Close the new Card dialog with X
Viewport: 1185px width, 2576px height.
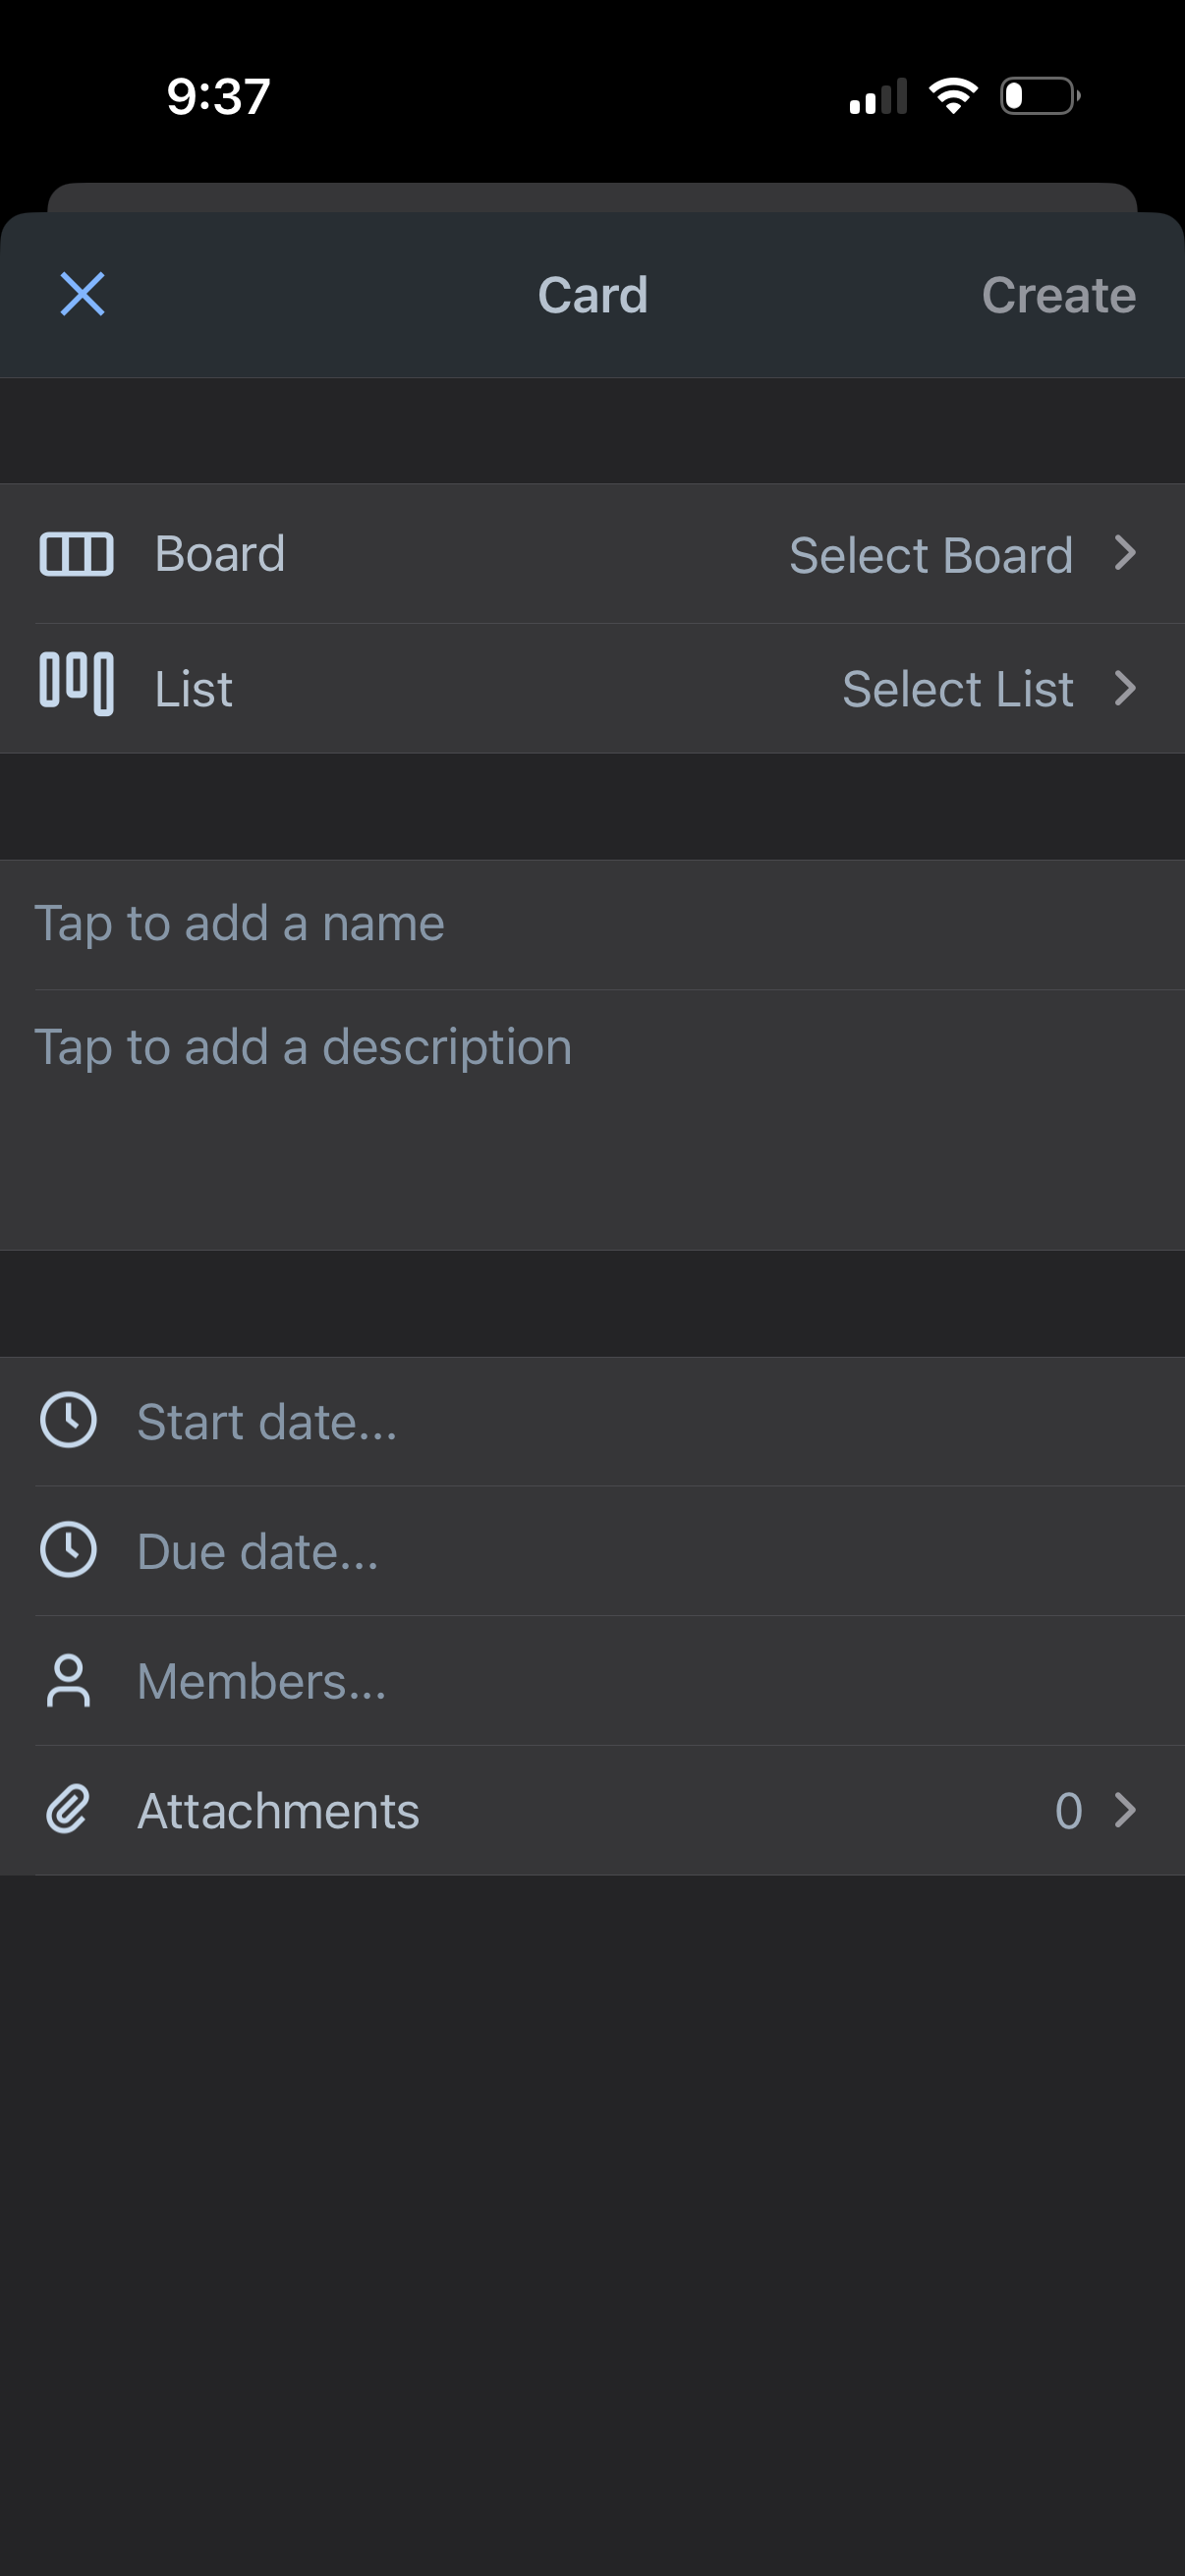(82, 294)
